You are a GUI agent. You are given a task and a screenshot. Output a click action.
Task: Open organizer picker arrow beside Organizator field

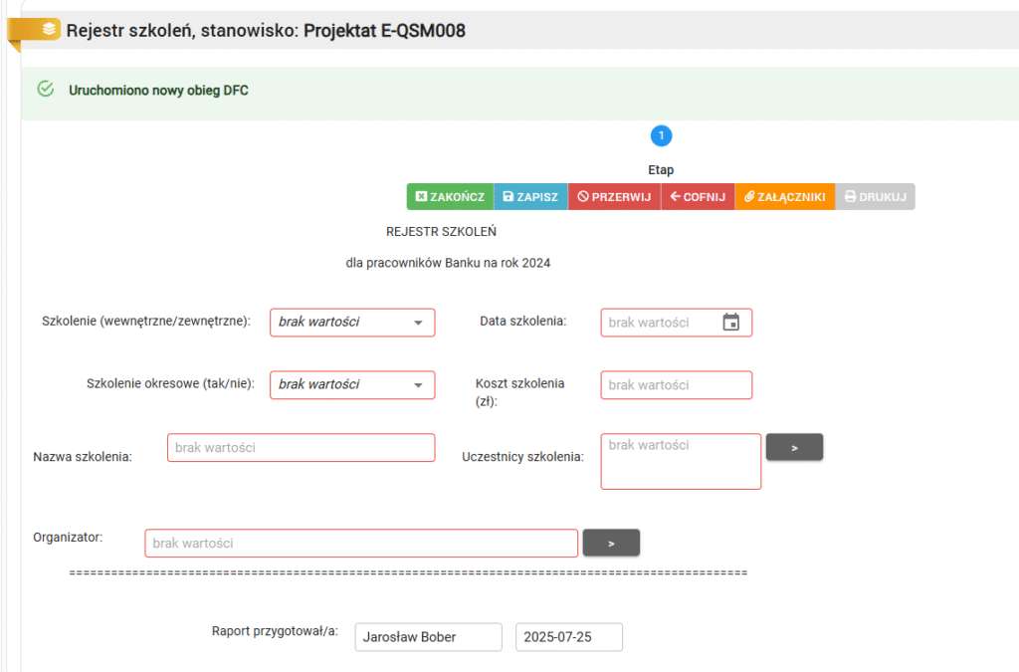coord(611,543)
